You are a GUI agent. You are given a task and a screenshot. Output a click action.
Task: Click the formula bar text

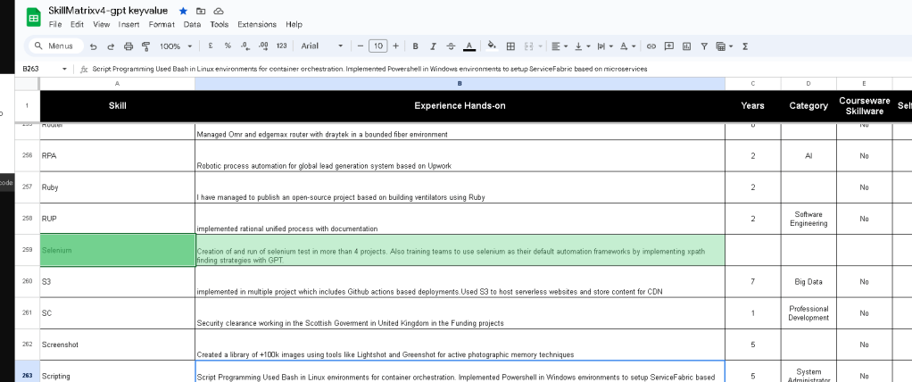tap(369, 69)
